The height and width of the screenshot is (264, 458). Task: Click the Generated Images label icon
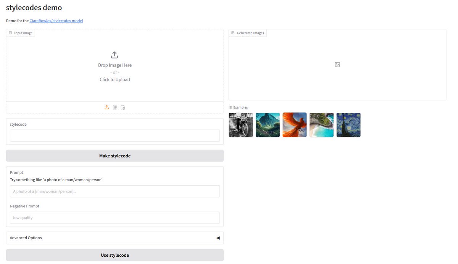[233, 33]
